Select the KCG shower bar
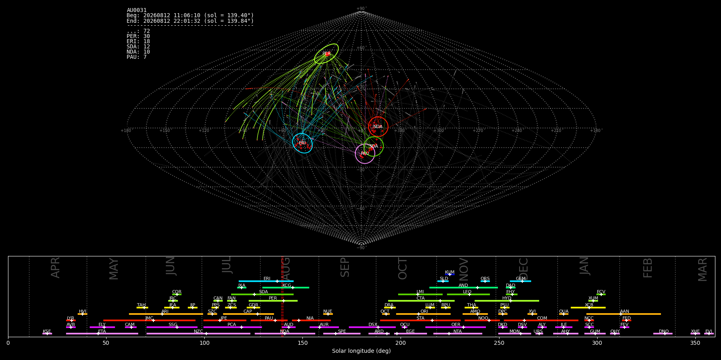The image size is (721, 360). tap(286, 288)
